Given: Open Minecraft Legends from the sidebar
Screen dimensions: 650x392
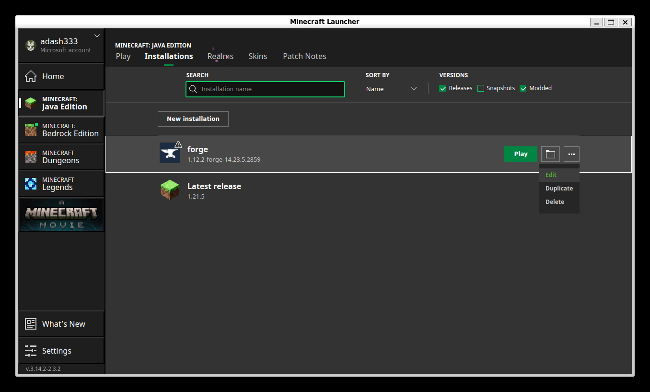Looking at the screenshot, I should (x=61, y=184).
